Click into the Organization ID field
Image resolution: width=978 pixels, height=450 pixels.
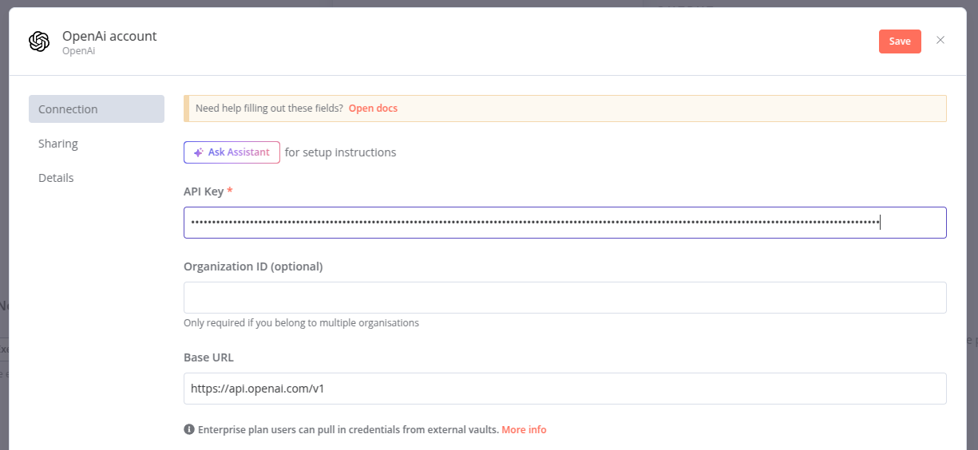(x=564, y=298)
